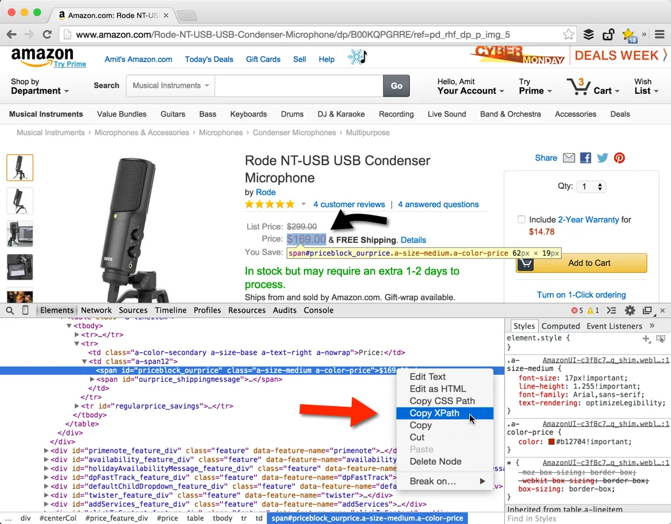Open the Computed styles tab
Screen dimensions: 671x524
pos(561,326)
